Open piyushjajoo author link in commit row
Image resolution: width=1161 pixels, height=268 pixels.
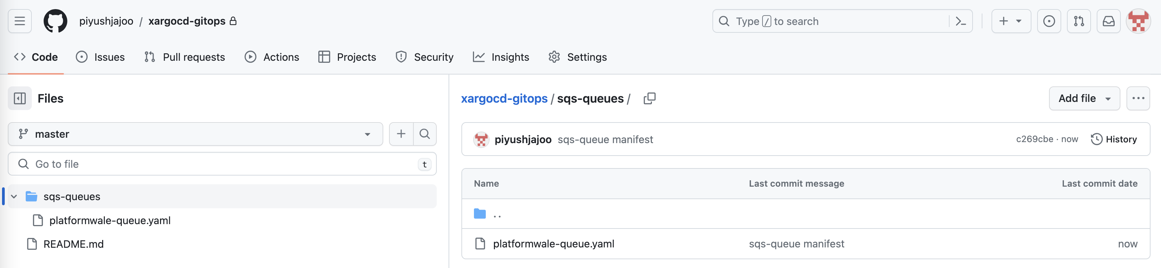click(523, 139)
